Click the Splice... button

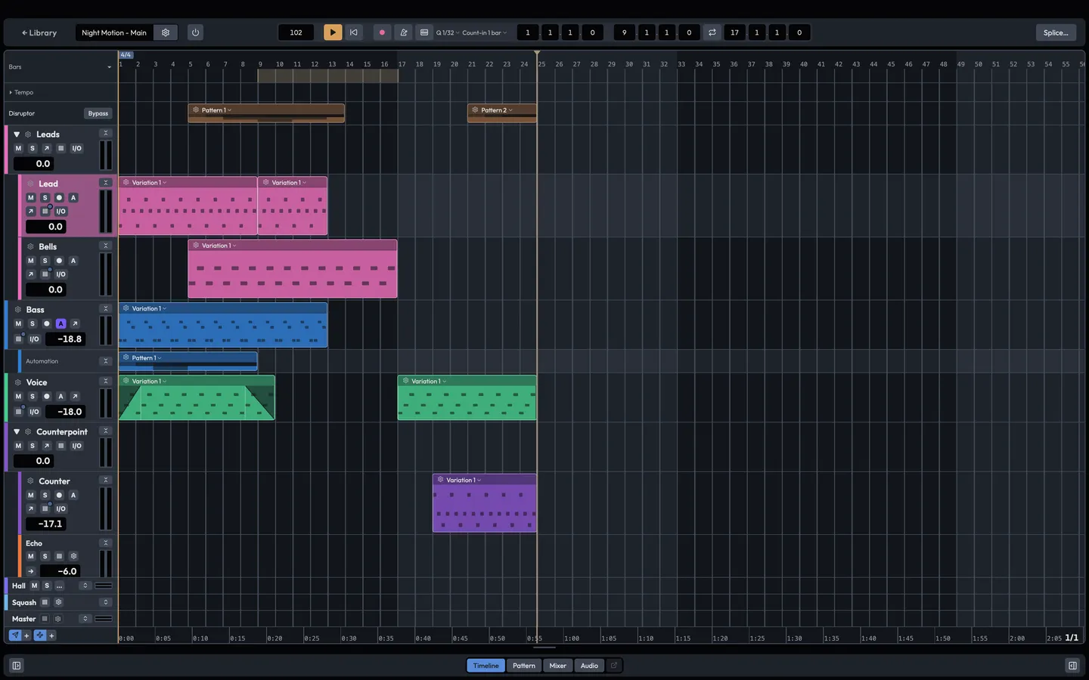(x=1056, y=32)
